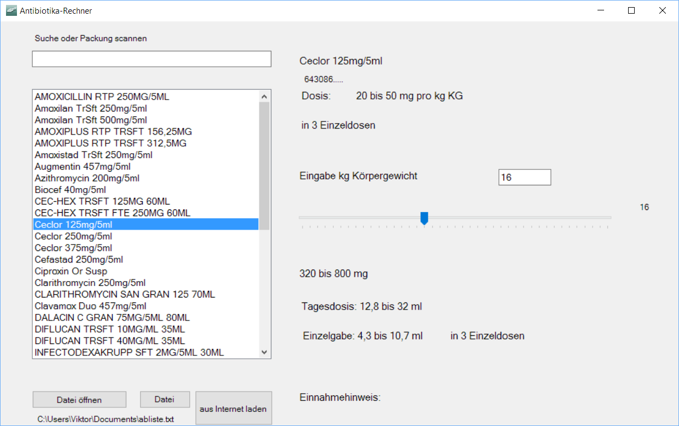679x426 pixels.
Task: Choose INFECTODEXAKRUPP SFT 2MG/5ML 30ML
Action: pyautogui.click(x=146, y=352)
